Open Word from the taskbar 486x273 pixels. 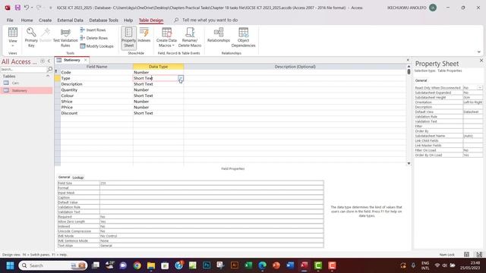(x=290, y=265)
